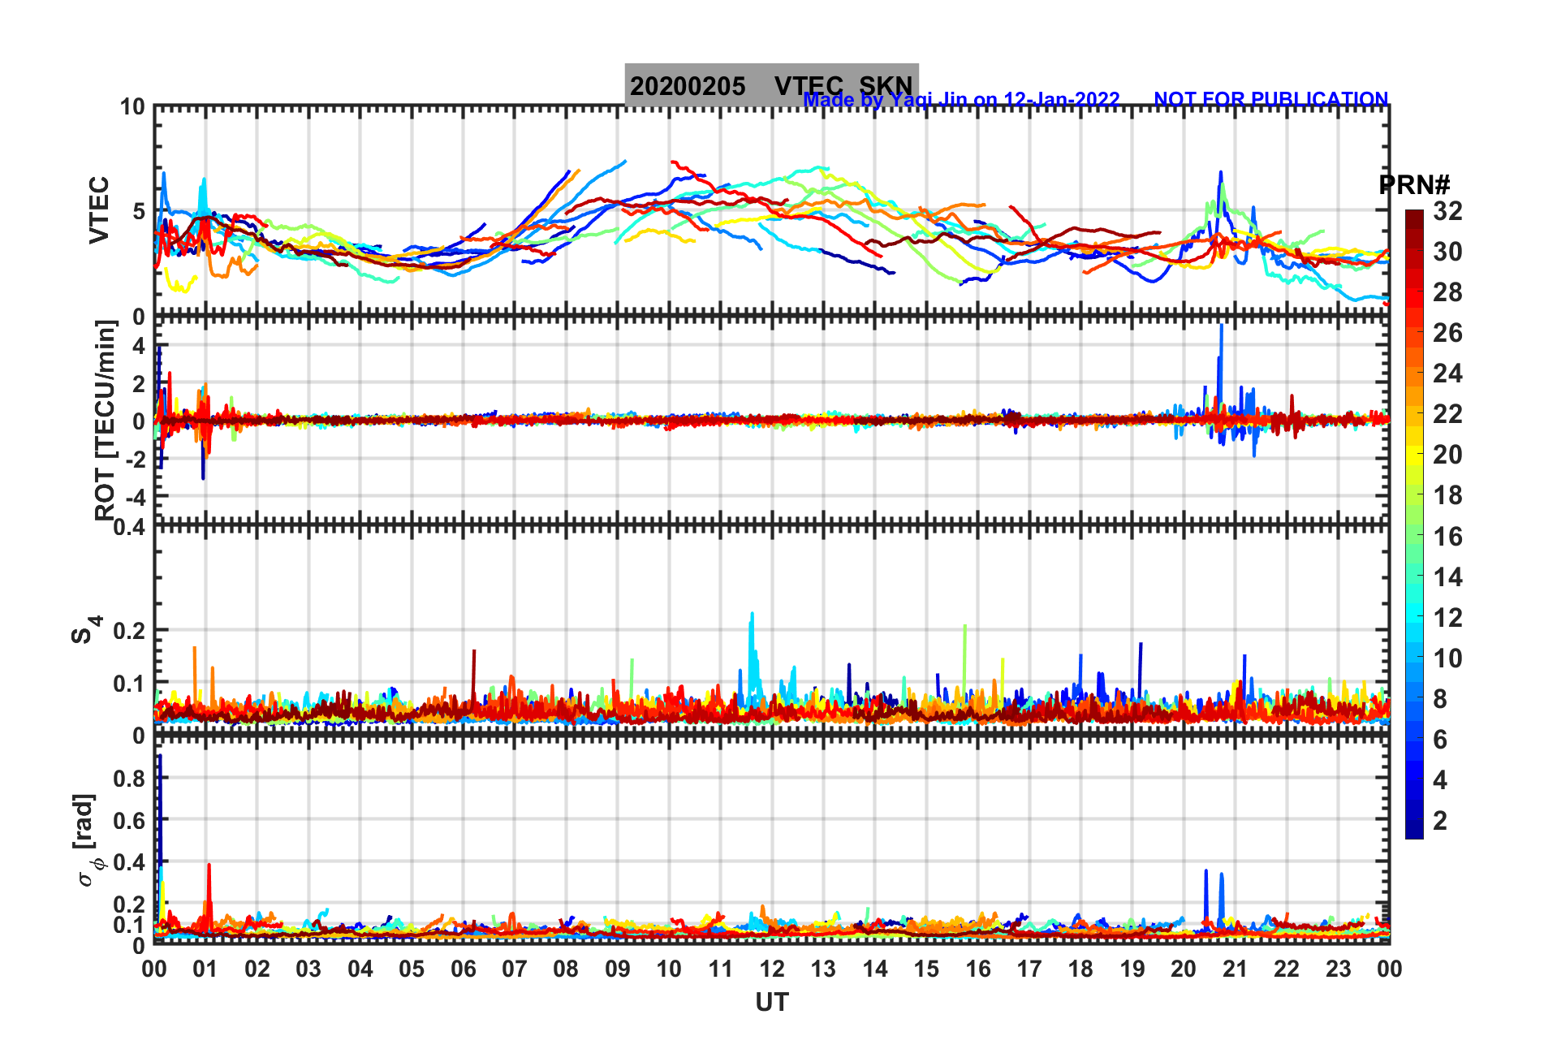1544x1049 pixels.
Task: Click the sigma phi [rad] axis label
Action: (x=88, y=840)
